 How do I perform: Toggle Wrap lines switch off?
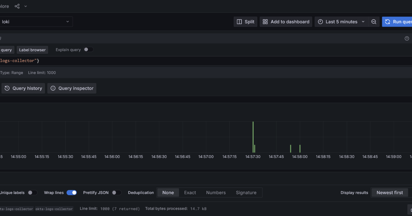pos(71,193)
